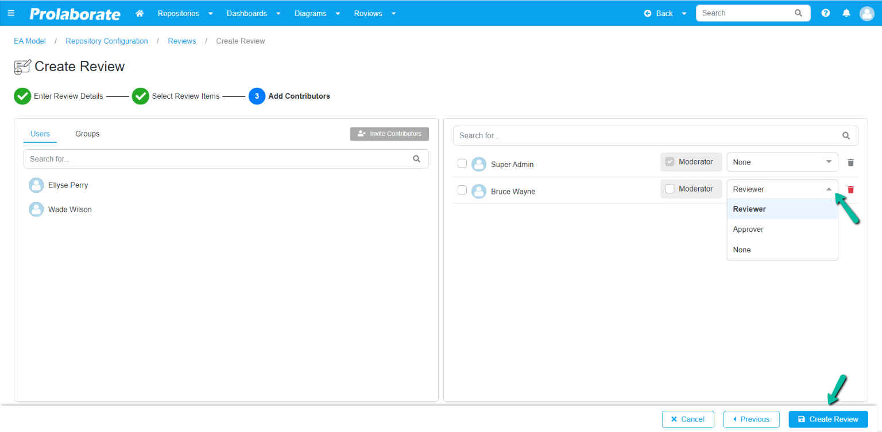Image resolution: width=882 pixels, height=432 pixels.
Task: Choose None from the role list
Action: 782,250
